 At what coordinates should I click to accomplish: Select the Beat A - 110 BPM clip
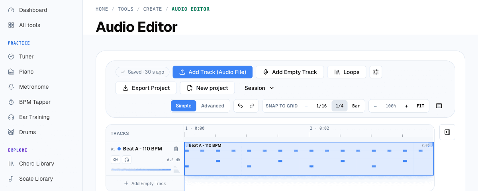309,159
